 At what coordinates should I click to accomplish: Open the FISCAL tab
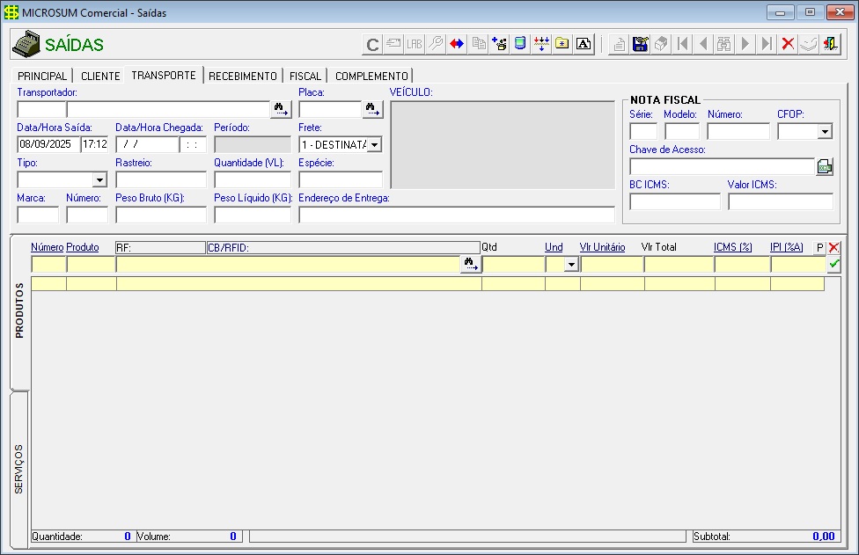tap(305, 77)
